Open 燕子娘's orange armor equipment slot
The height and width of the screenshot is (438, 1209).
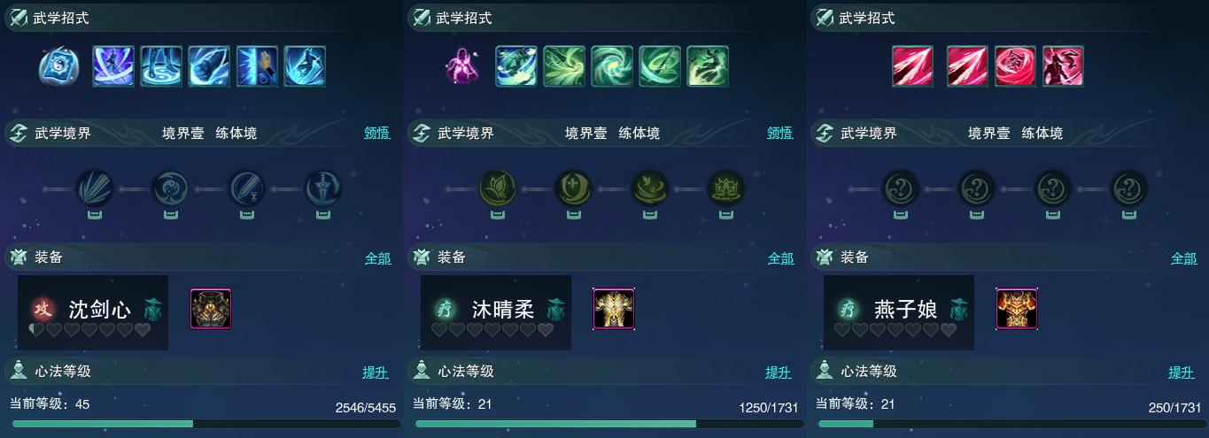(x=1017, y=309)
